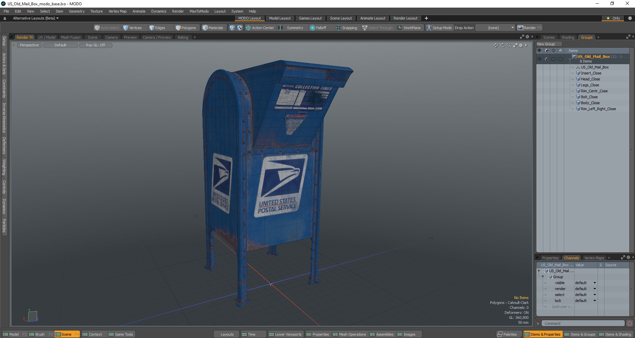Image resolution: width=635 pixels, height=338 pixels.
Task: Click the Mesh Operations button
Action: tap(349, 334)
